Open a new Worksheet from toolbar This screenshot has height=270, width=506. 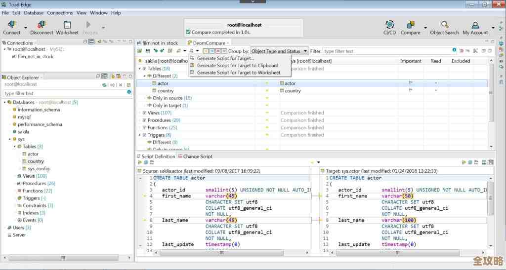pyautogui.click(x=67, y=25)
